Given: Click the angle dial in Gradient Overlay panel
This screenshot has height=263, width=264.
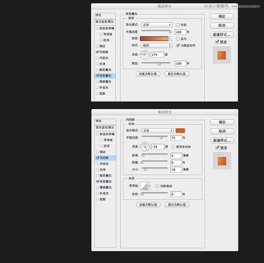Looking at the screenshot, I should point(145,55).
